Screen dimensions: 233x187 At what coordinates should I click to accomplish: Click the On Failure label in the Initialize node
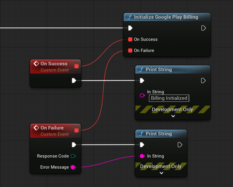(144, 50)
